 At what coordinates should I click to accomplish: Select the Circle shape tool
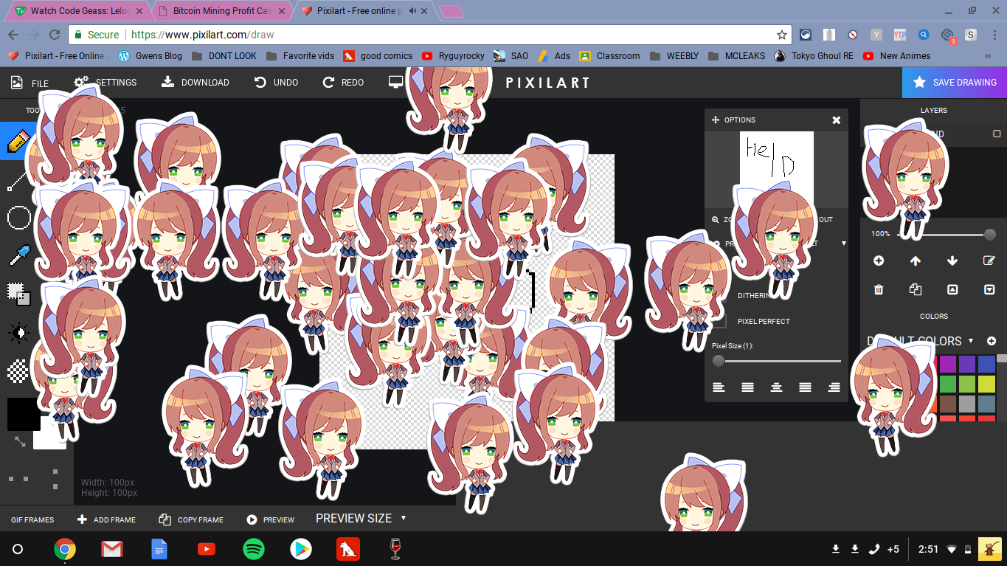coord(18,218)
